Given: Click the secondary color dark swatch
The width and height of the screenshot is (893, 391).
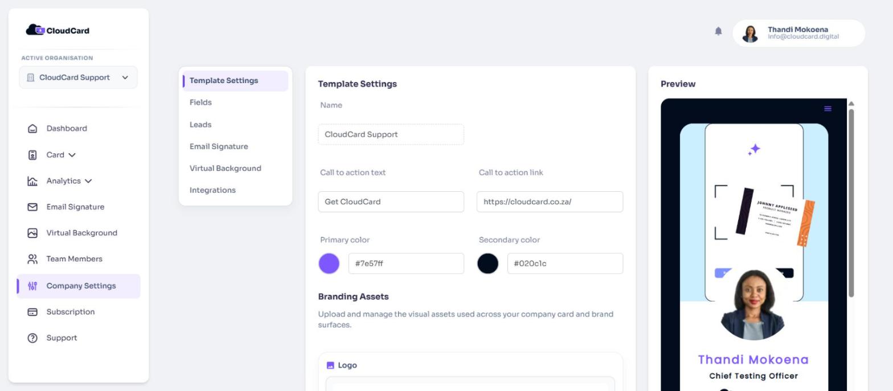Looking at the screenshot, I should tap(488, 264).
